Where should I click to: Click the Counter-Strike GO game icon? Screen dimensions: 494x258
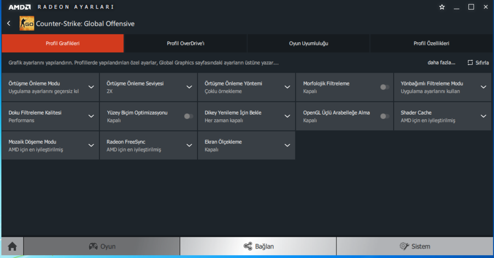tap(27, 23)
